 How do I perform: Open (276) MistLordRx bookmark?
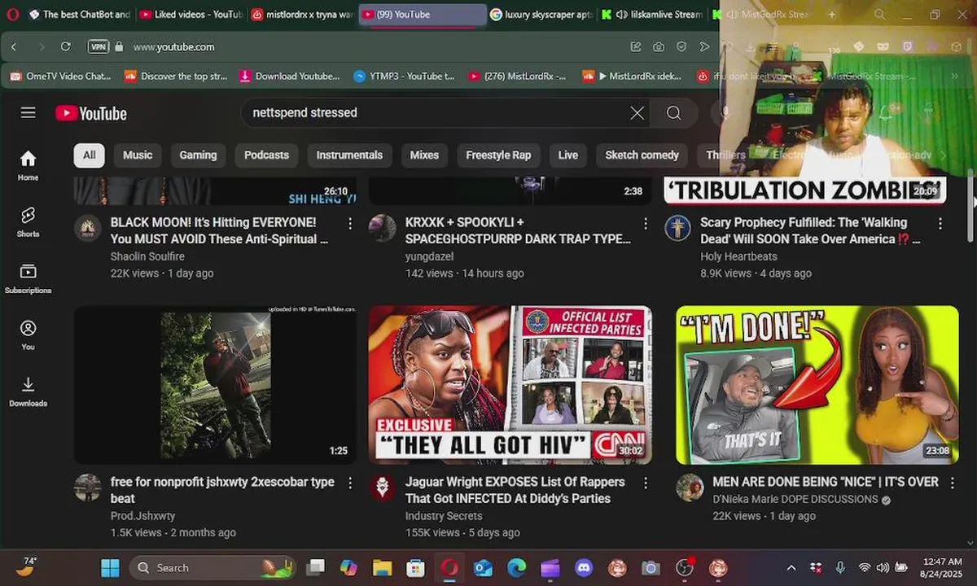[518, 77]
